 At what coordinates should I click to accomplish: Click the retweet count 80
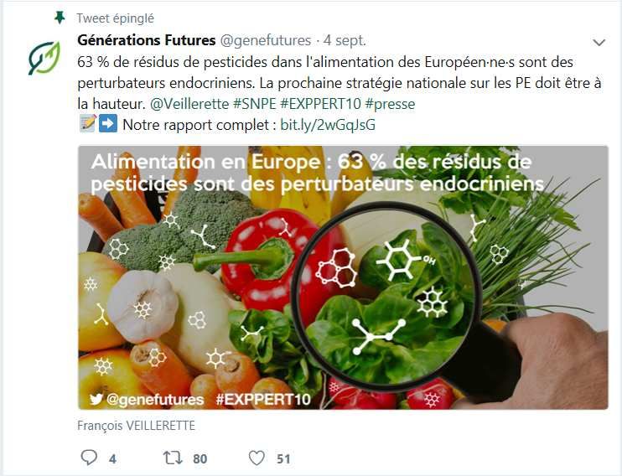coord(200,459)
